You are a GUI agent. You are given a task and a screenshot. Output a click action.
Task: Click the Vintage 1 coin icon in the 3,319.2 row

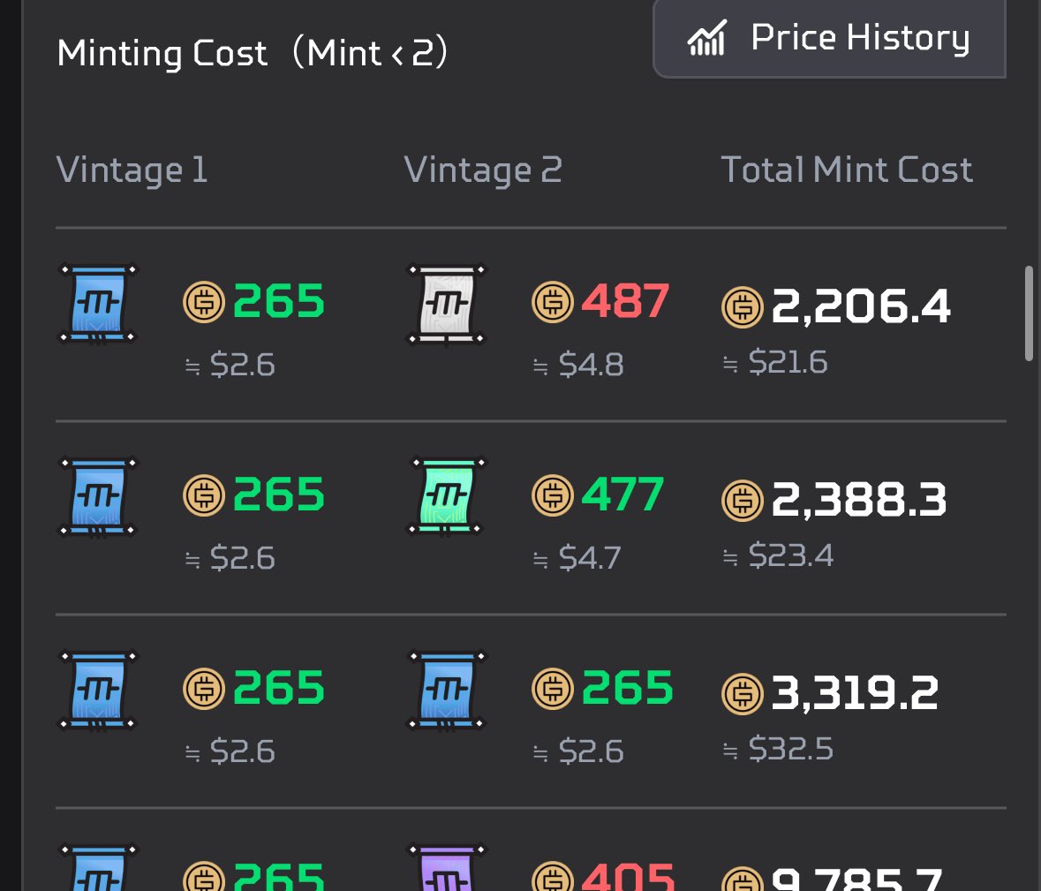pos(204,689)
